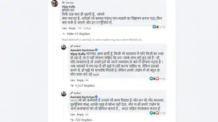Like Amitabh Bachchan's first reply

pyautogui.click(x=73, y=80)
